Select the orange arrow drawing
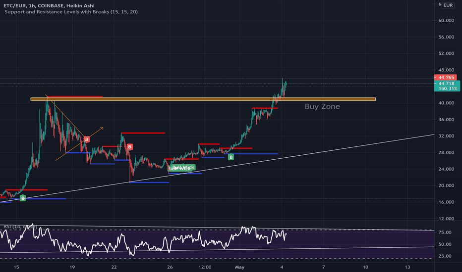 [79, 144]
